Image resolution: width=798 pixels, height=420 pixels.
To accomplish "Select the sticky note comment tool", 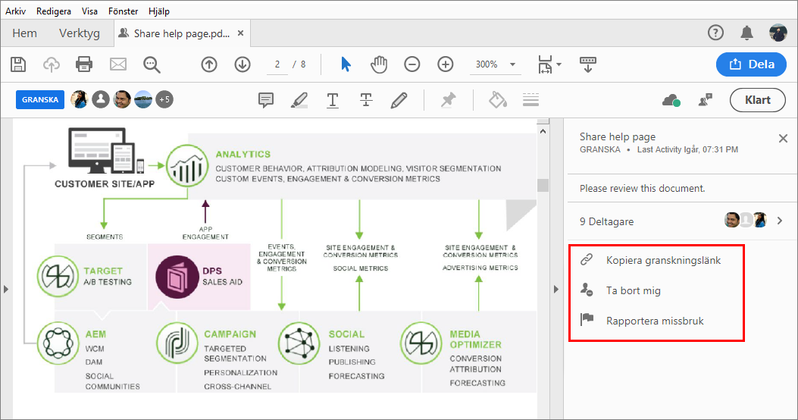I will 266,100.
